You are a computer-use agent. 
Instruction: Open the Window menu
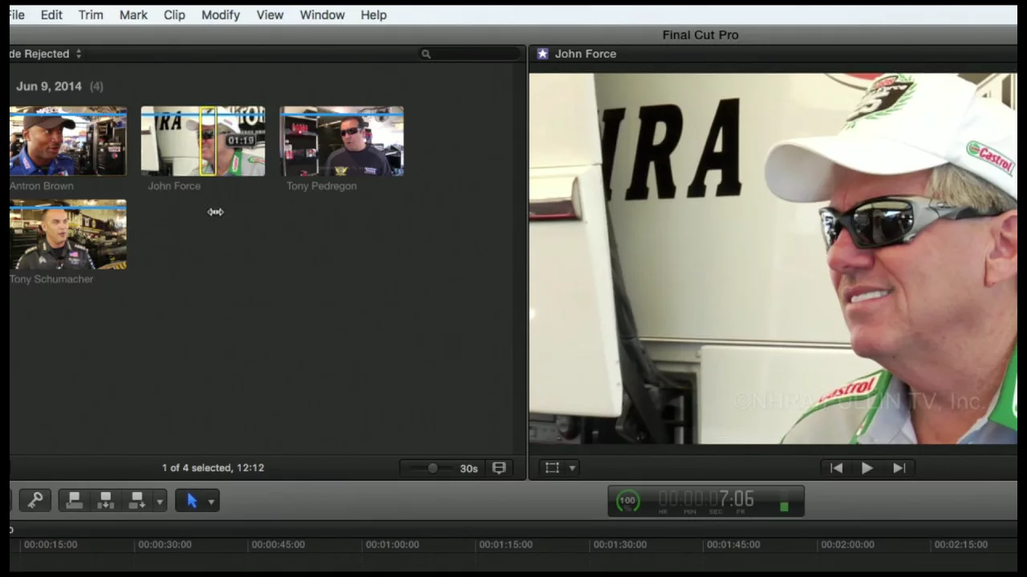(x=322, y=15)
